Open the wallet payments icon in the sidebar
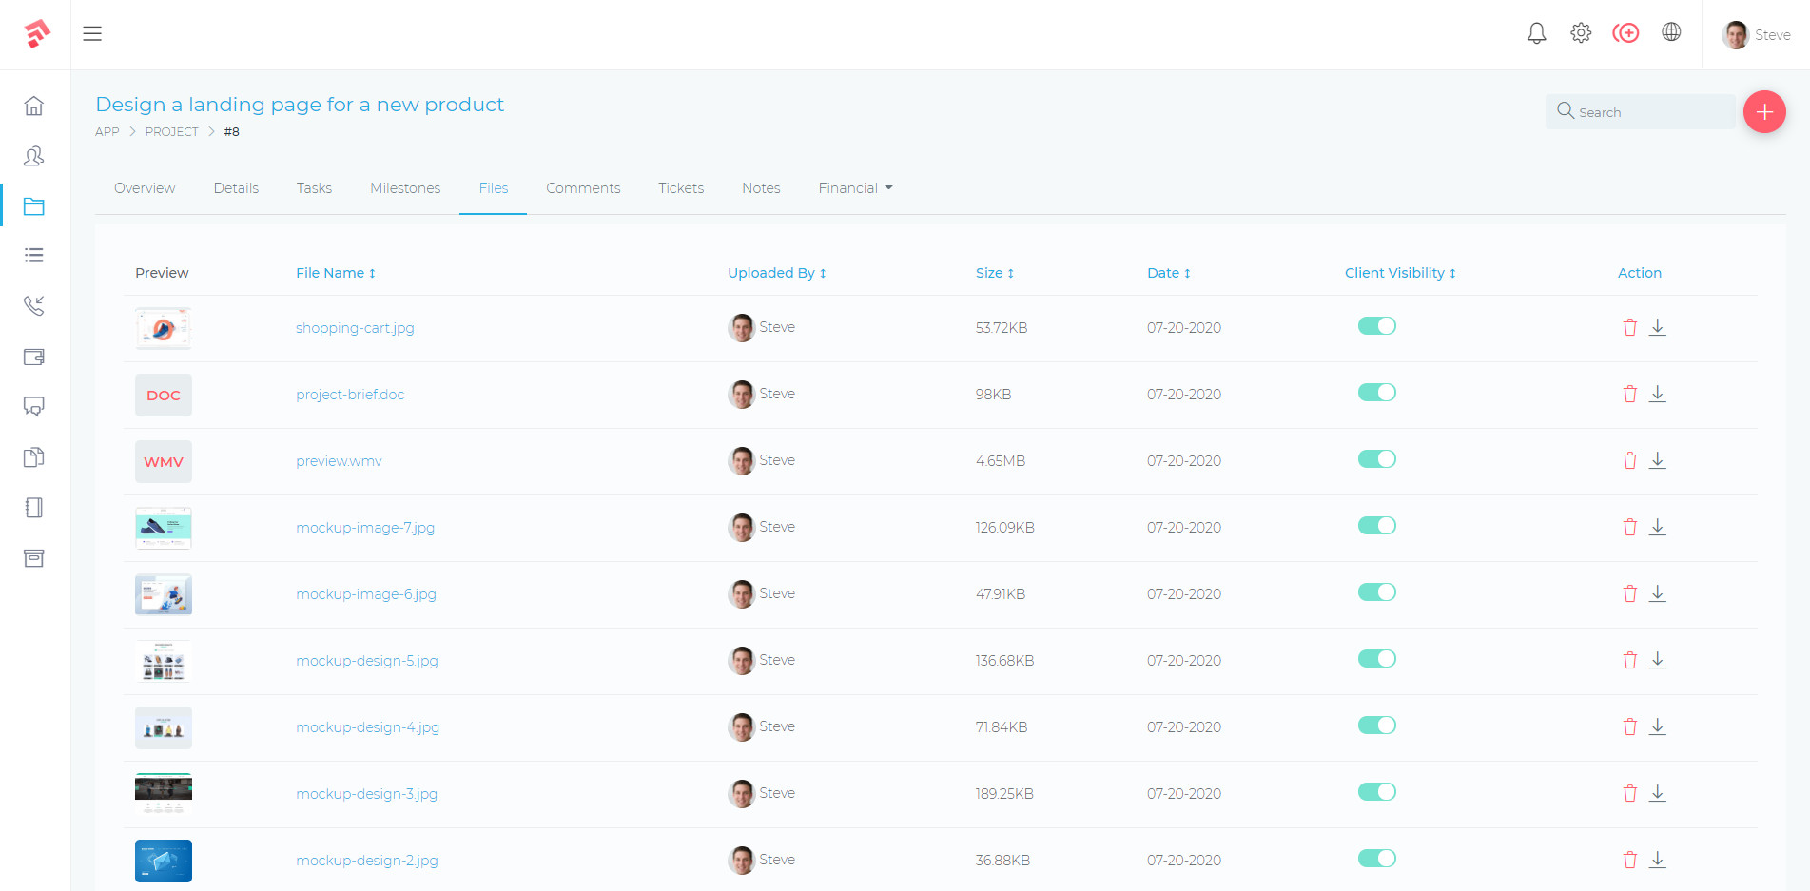 pos(34,357)
